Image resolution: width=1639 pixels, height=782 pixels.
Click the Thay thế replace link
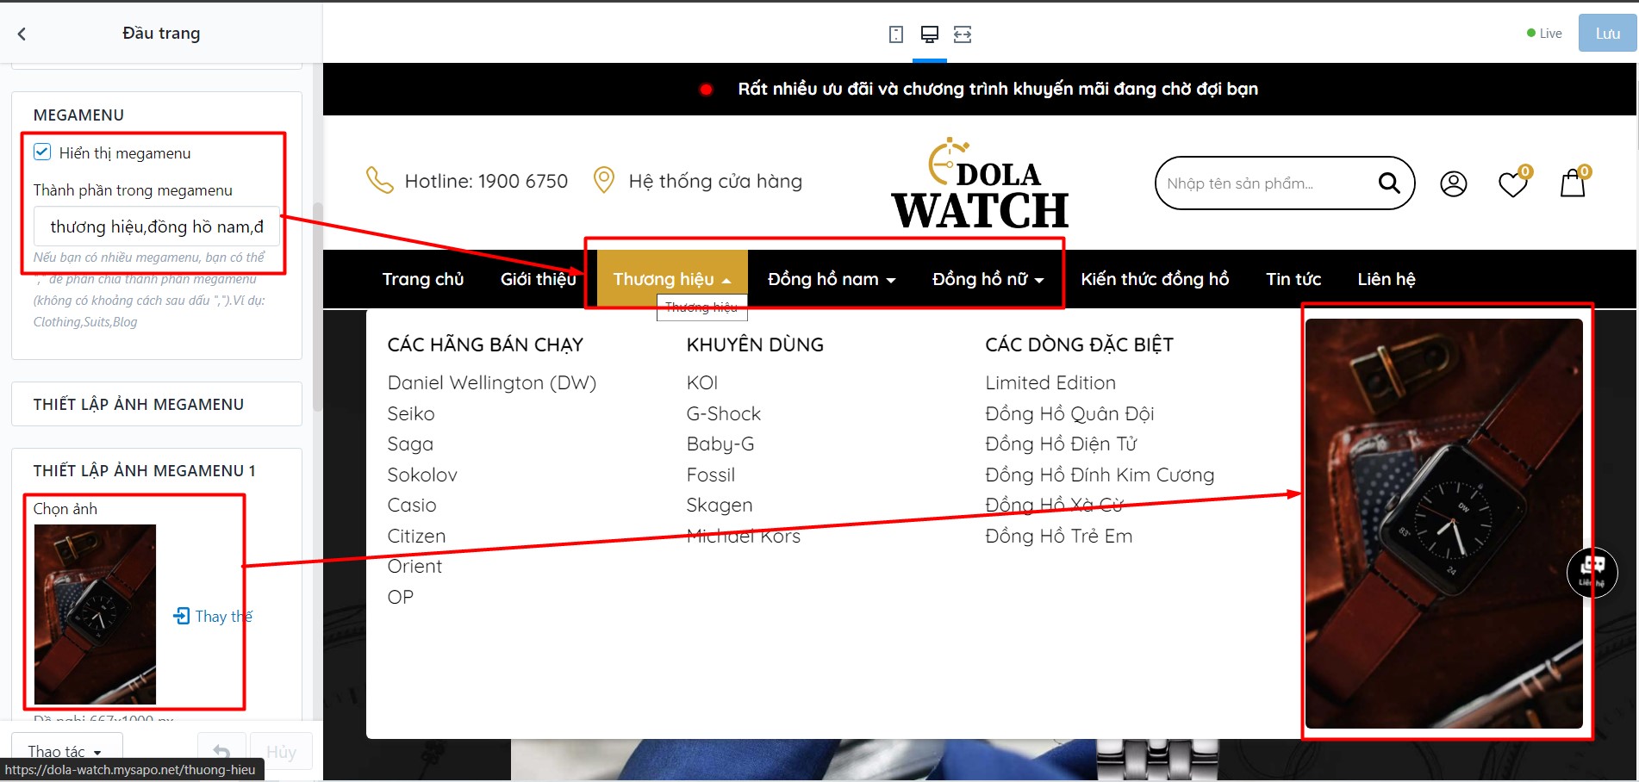(x=224, y=616)
